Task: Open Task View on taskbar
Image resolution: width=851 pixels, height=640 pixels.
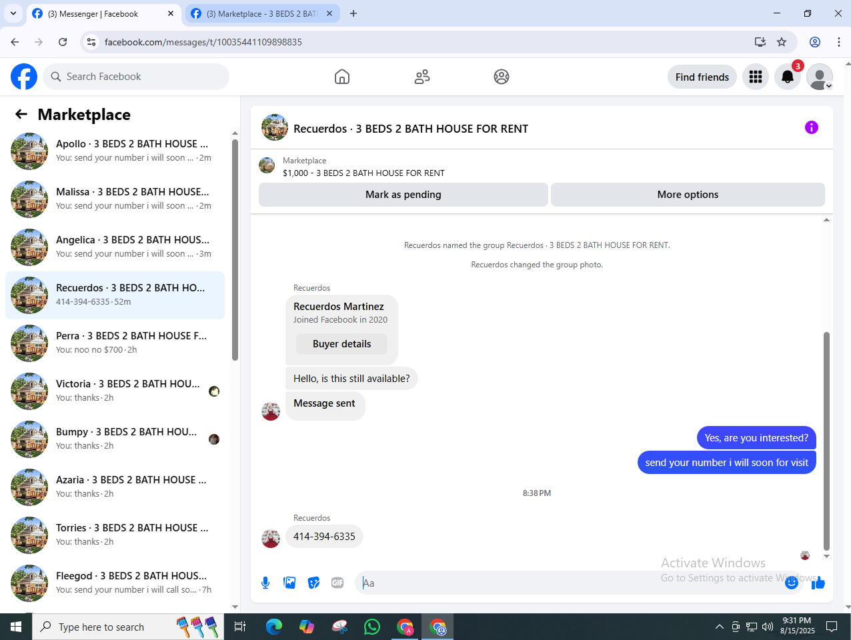Action: point(240,627)
